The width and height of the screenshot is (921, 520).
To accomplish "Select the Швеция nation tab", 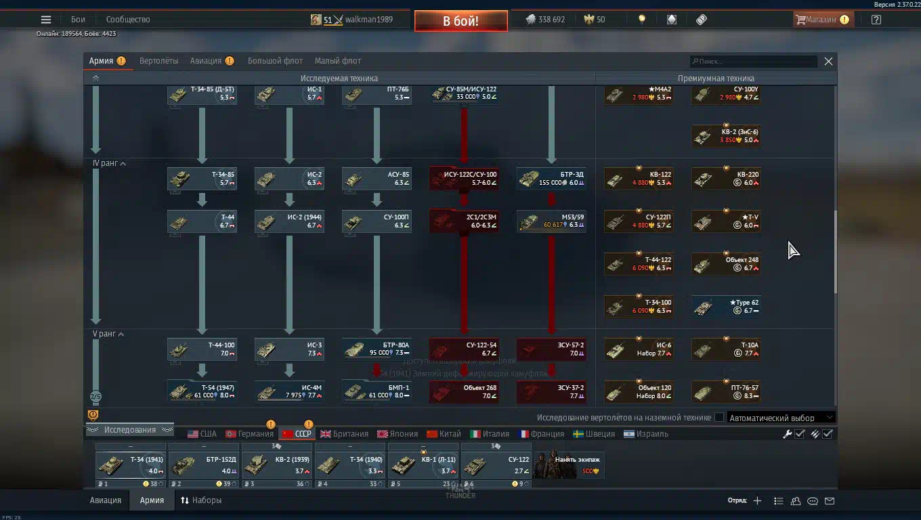I will pyautogui.click(x=594, y=434).
